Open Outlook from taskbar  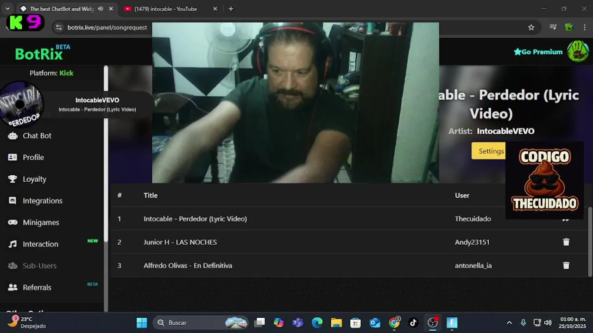click(x=375, y=322)
